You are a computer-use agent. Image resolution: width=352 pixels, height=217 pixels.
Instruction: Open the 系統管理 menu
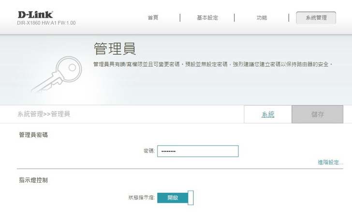pos(316,18)
